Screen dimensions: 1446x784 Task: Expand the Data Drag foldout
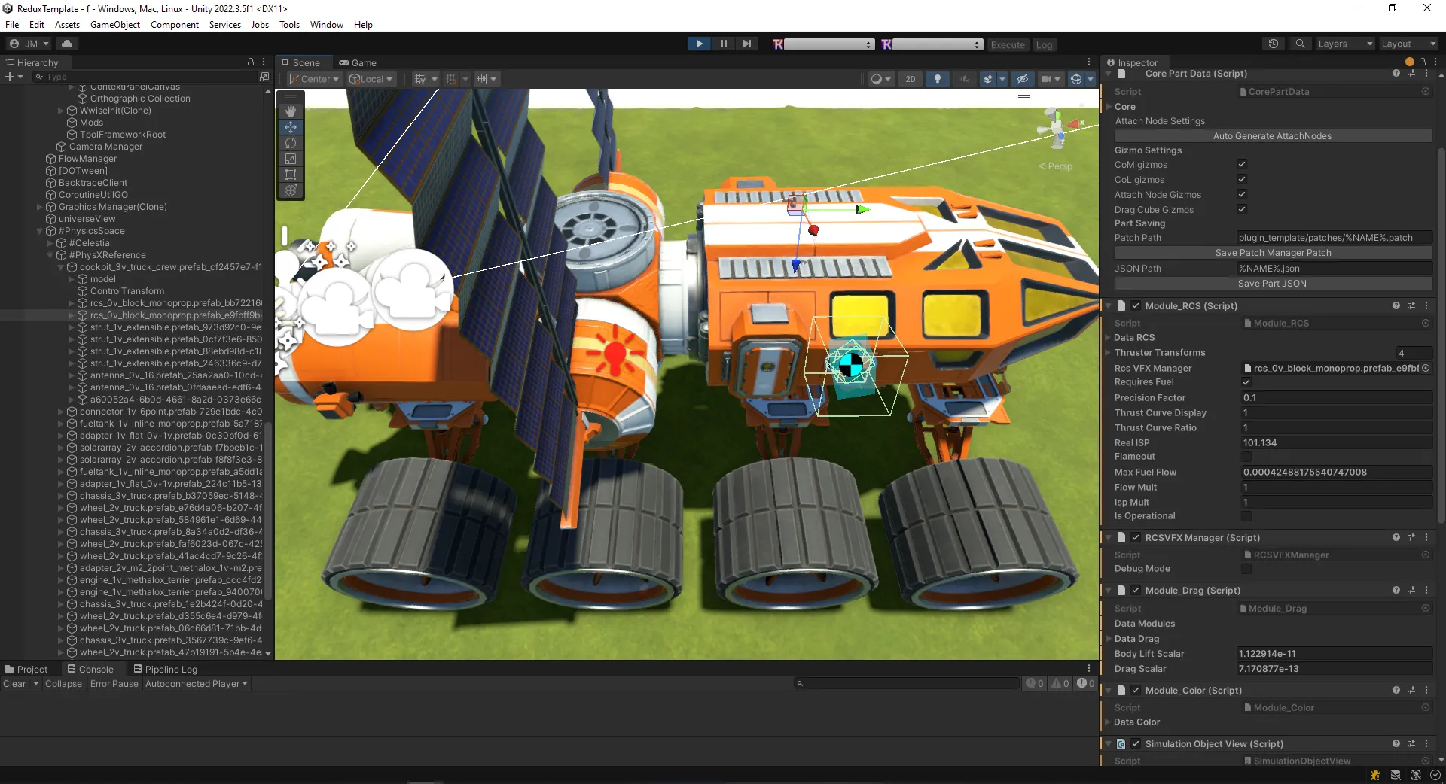tap(1109, 639)
